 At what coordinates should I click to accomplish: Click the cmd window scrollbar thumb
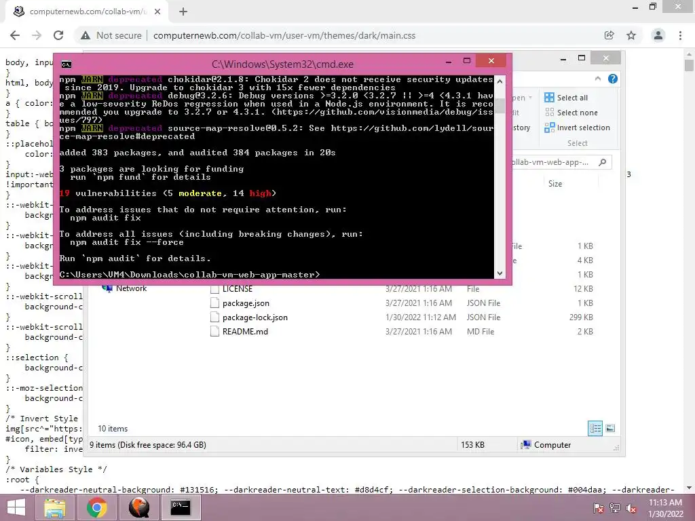click(x=500, y=105)
